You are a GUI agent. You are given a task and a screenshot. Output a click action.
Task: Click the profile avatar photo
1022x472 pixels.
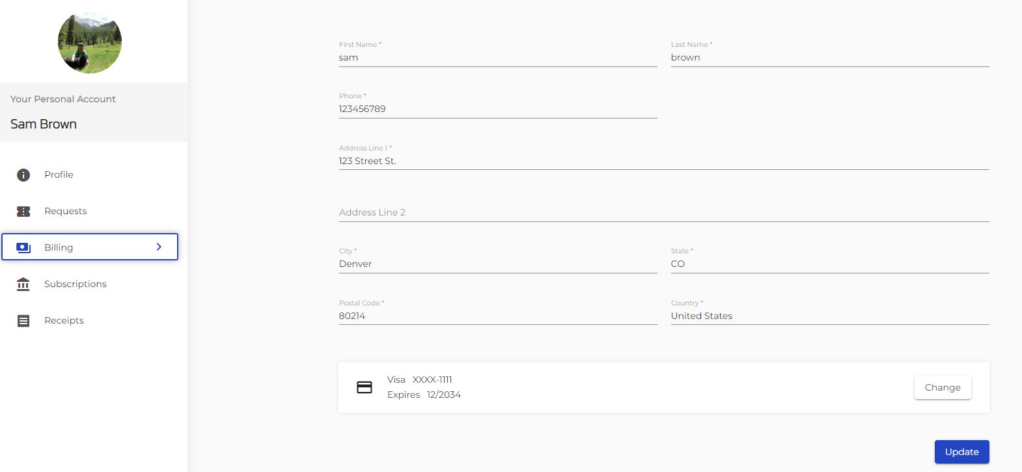click(90, 42)
